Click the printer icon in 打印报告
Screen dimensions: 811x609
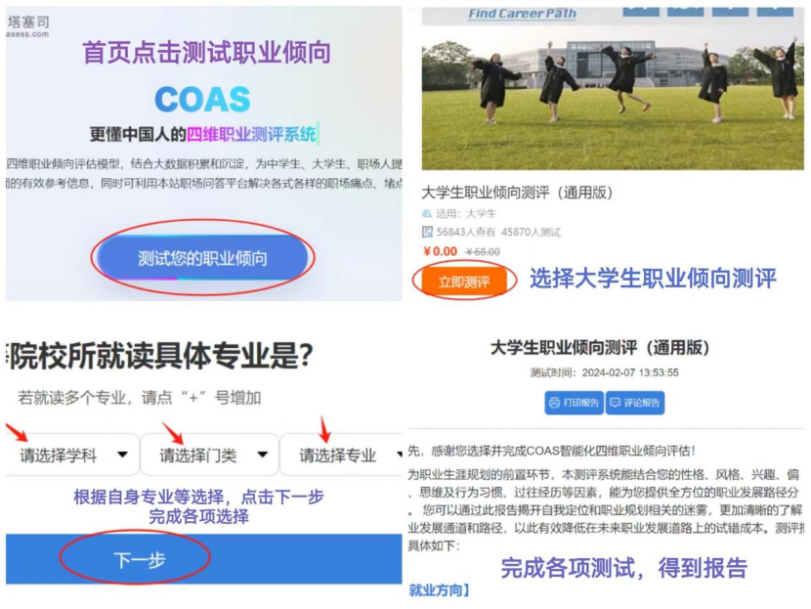pyautogui.click(x=554, y=403)
